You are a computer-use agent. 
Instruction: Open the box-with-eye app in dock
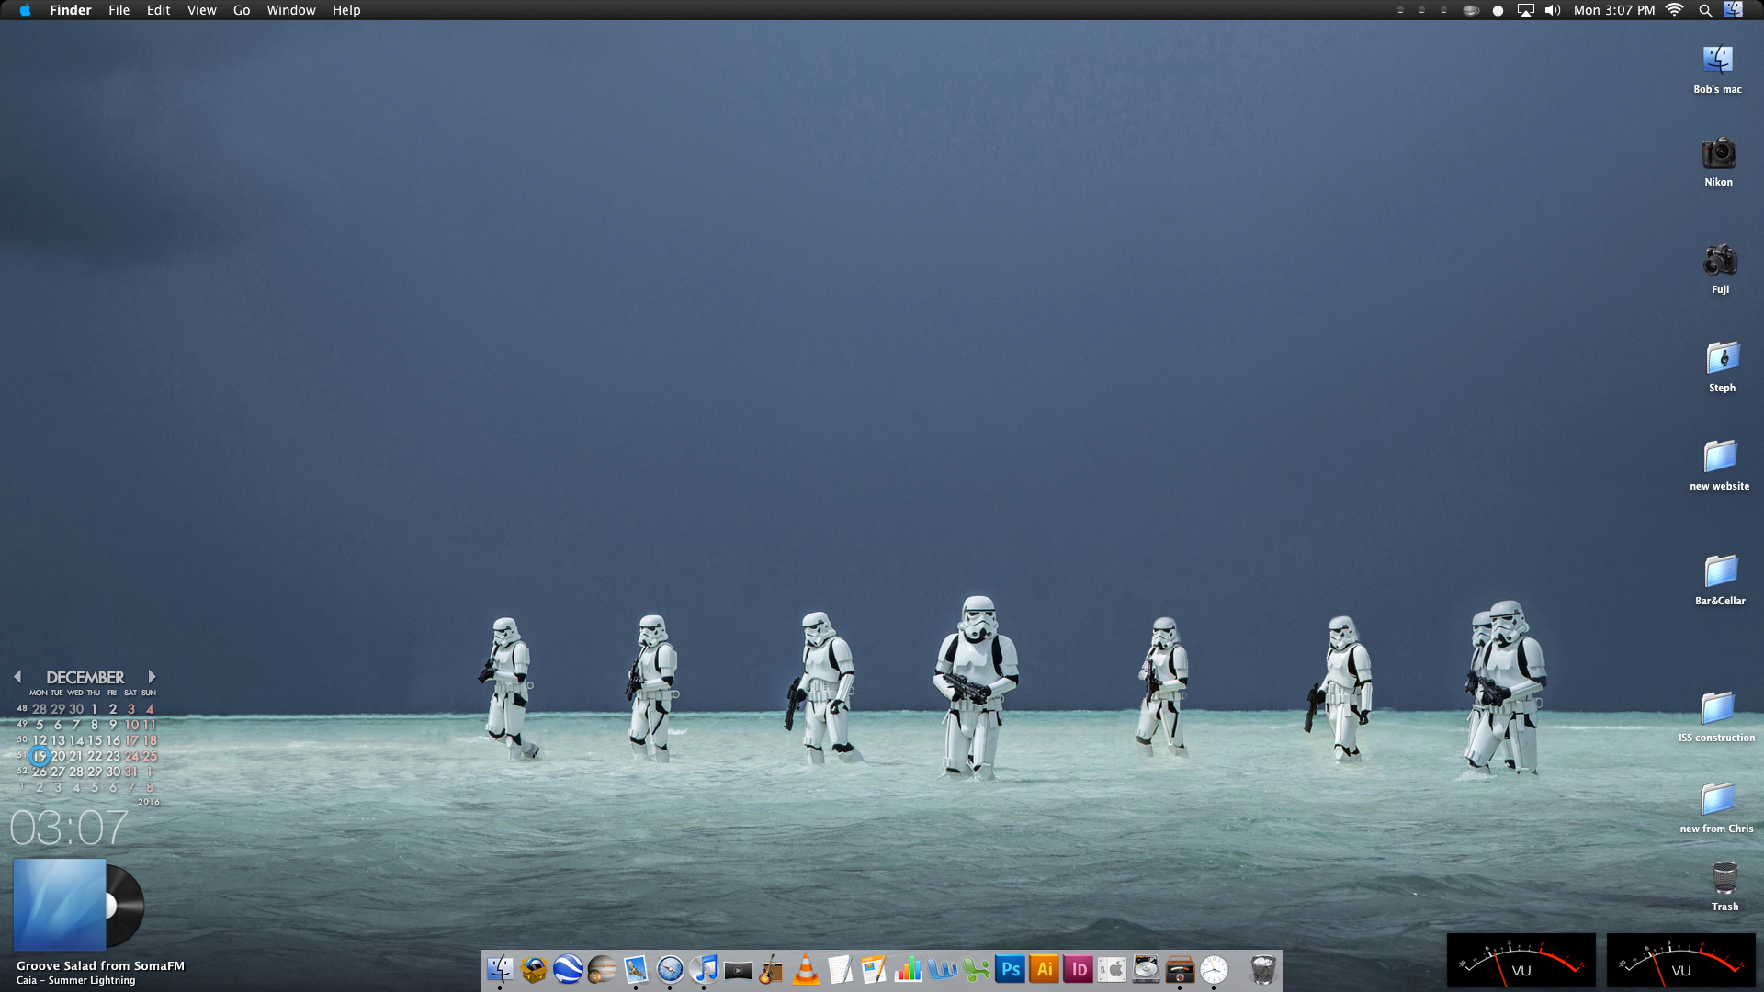pos(534,969)
